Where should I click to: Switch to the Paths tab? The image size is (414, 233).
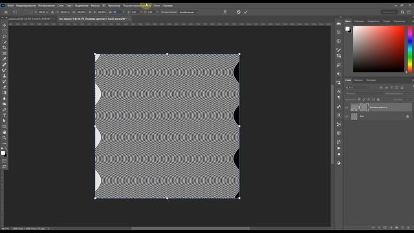[x=371, y=80]
